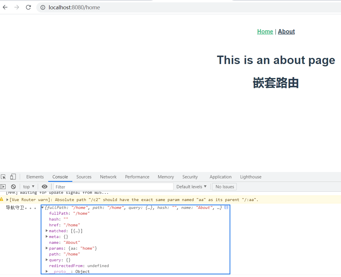Expand the query property

click(46, 260)
